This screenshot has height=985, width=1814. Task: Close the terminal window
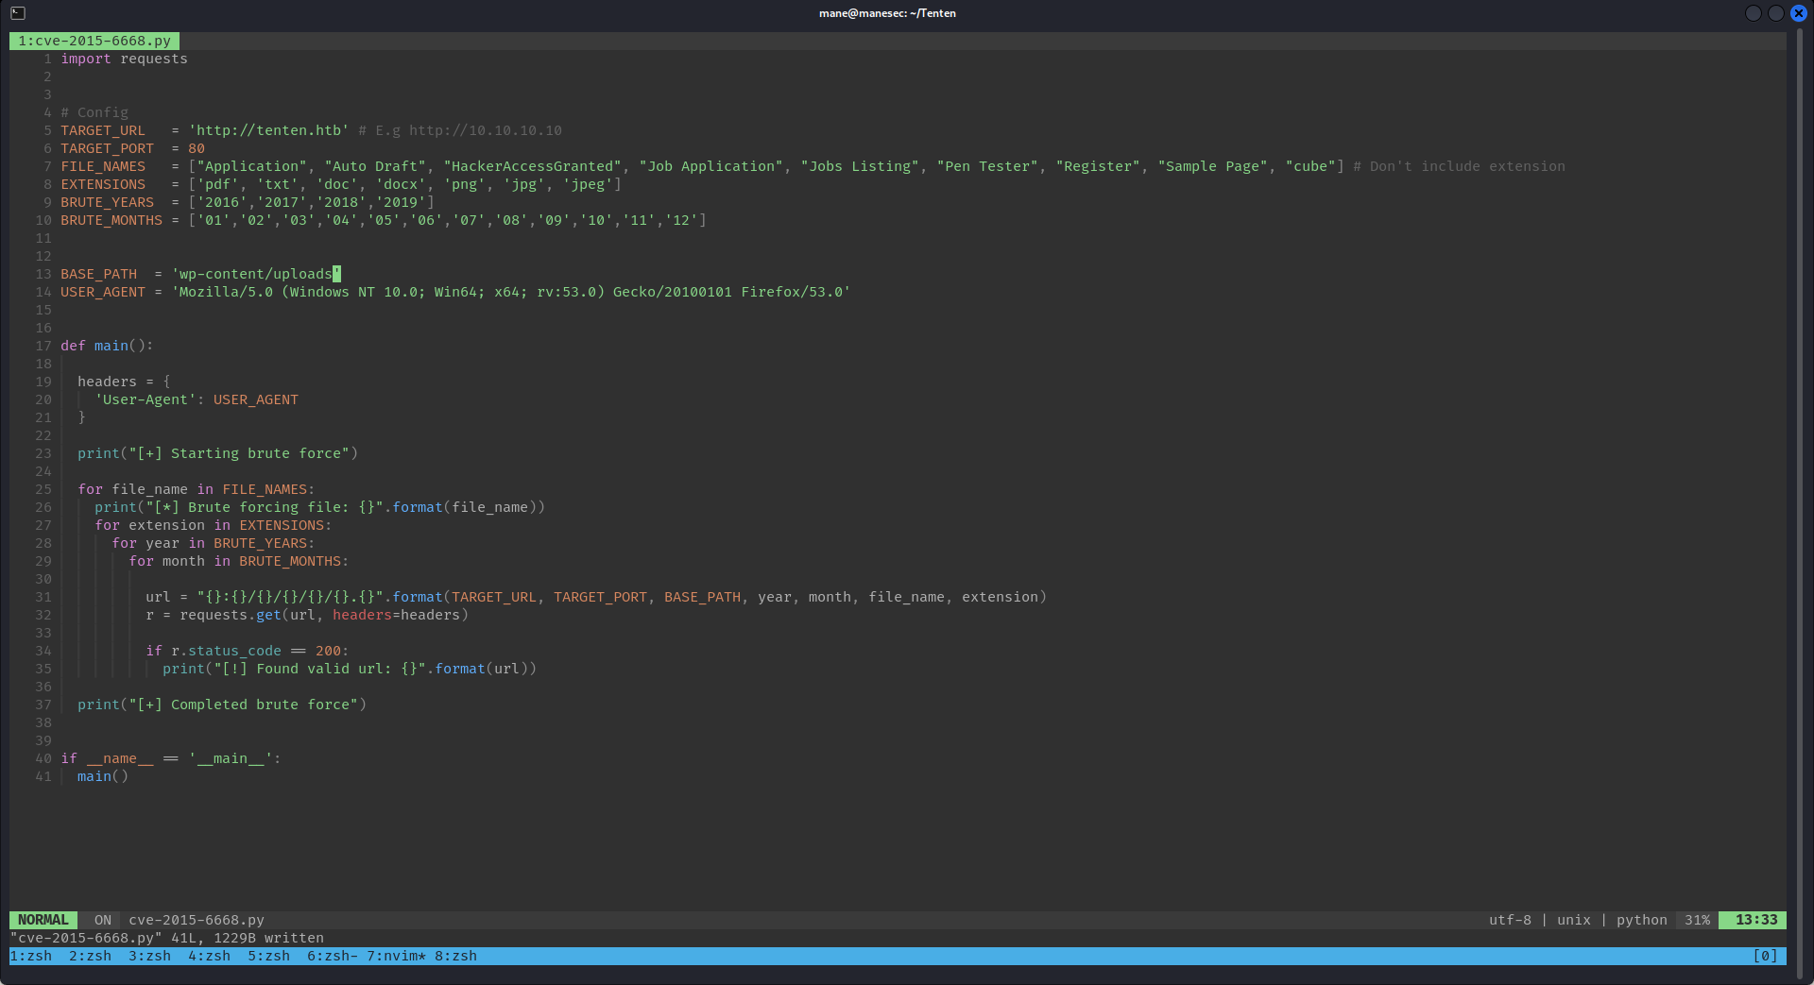[x=1799, y=13]
